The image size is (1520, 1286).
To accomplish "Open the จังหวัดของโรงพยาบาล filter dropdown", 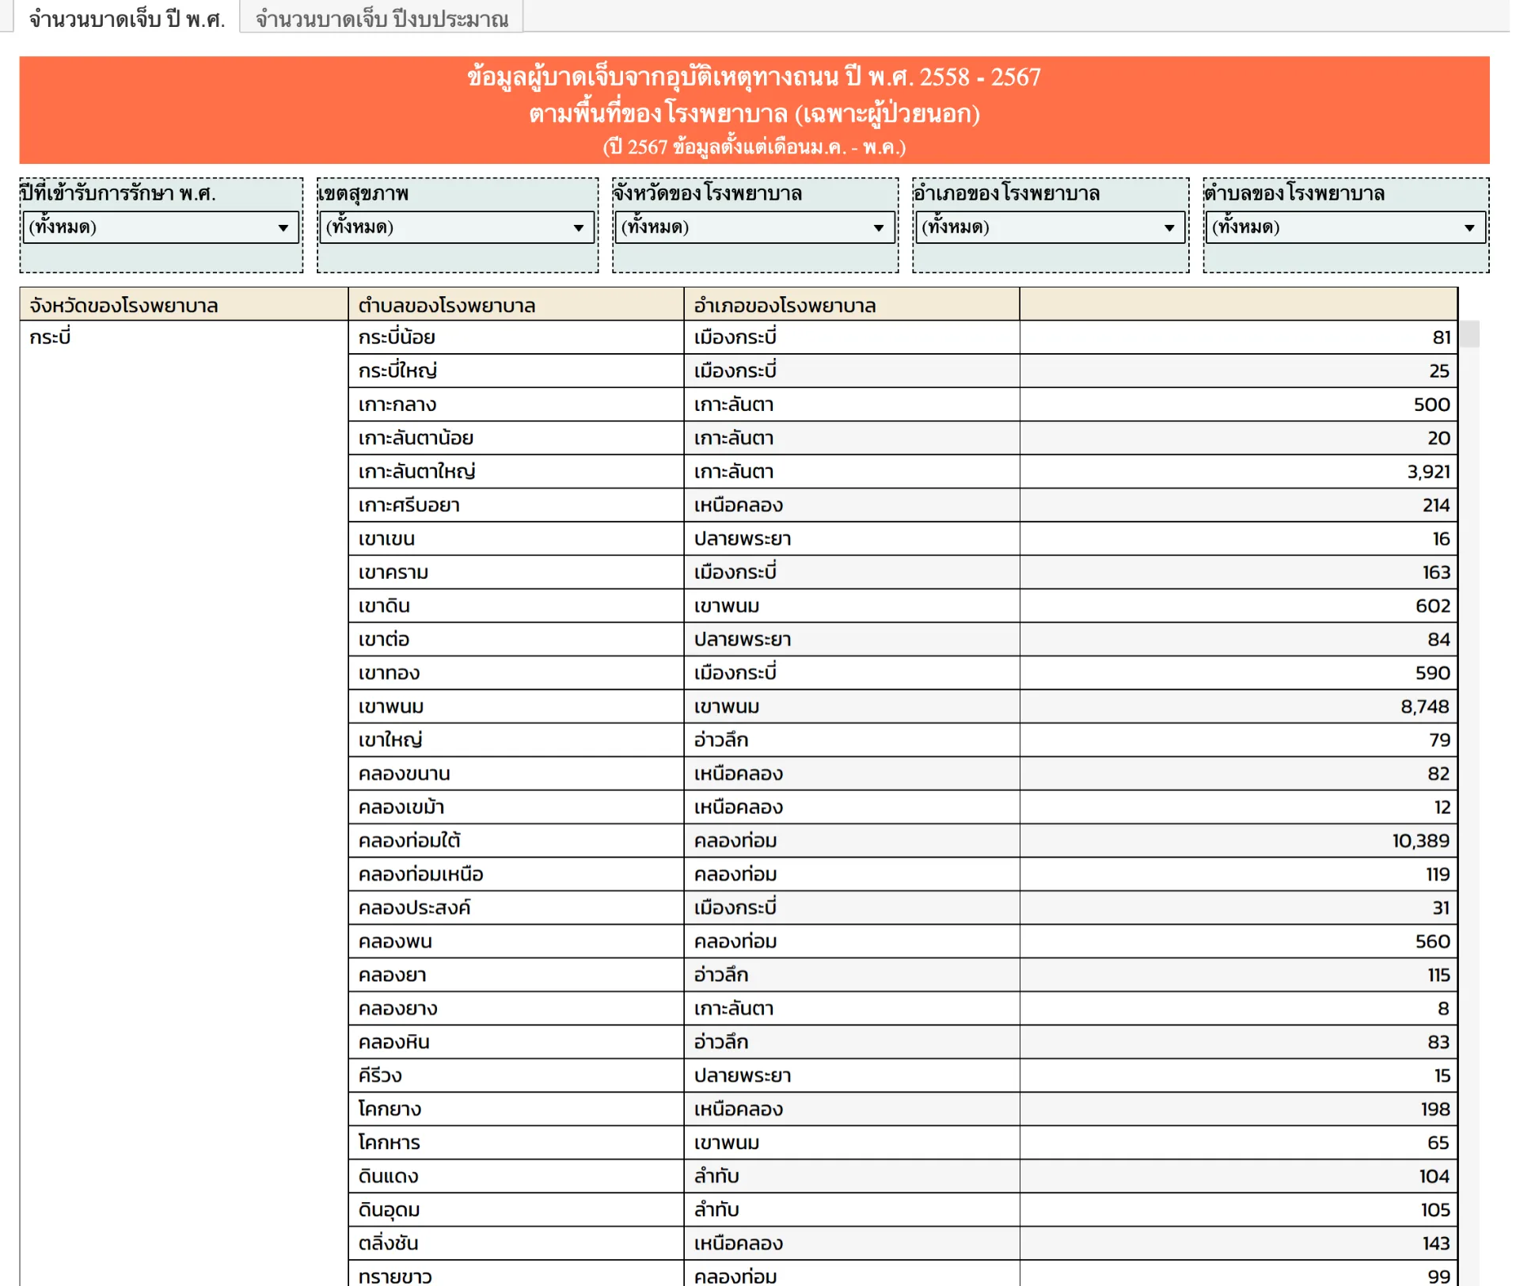I will [755, 228].
